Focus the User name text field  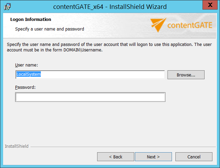[x=90, y=75]
